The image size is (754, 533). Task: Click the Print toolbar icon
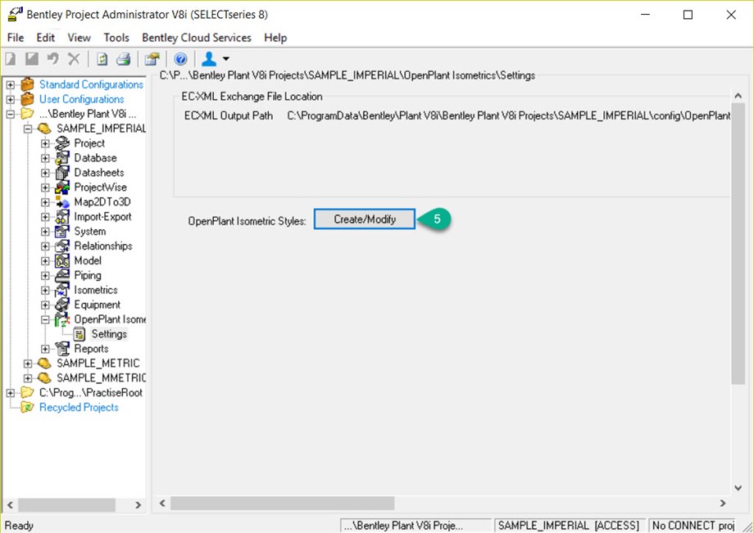coord(125,58)
